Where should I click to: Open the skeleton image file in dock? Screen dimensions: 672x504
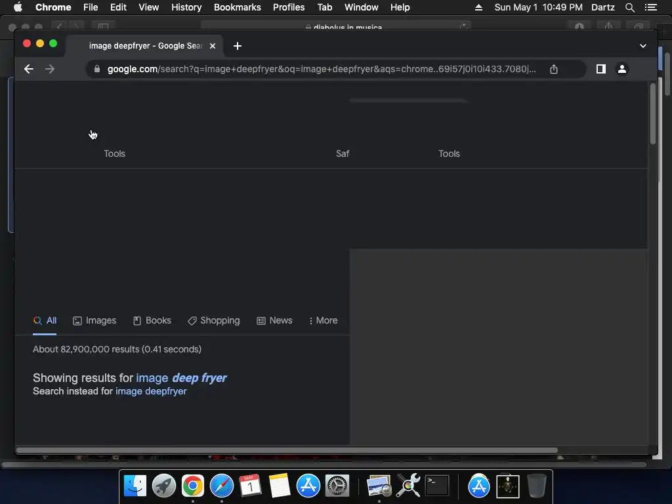pyautogui.click(x=507, y=486)
